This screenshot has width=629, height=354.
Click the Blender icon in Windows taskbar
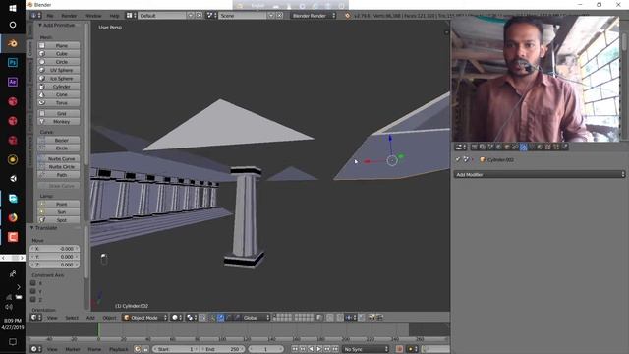tap(13, 43)
